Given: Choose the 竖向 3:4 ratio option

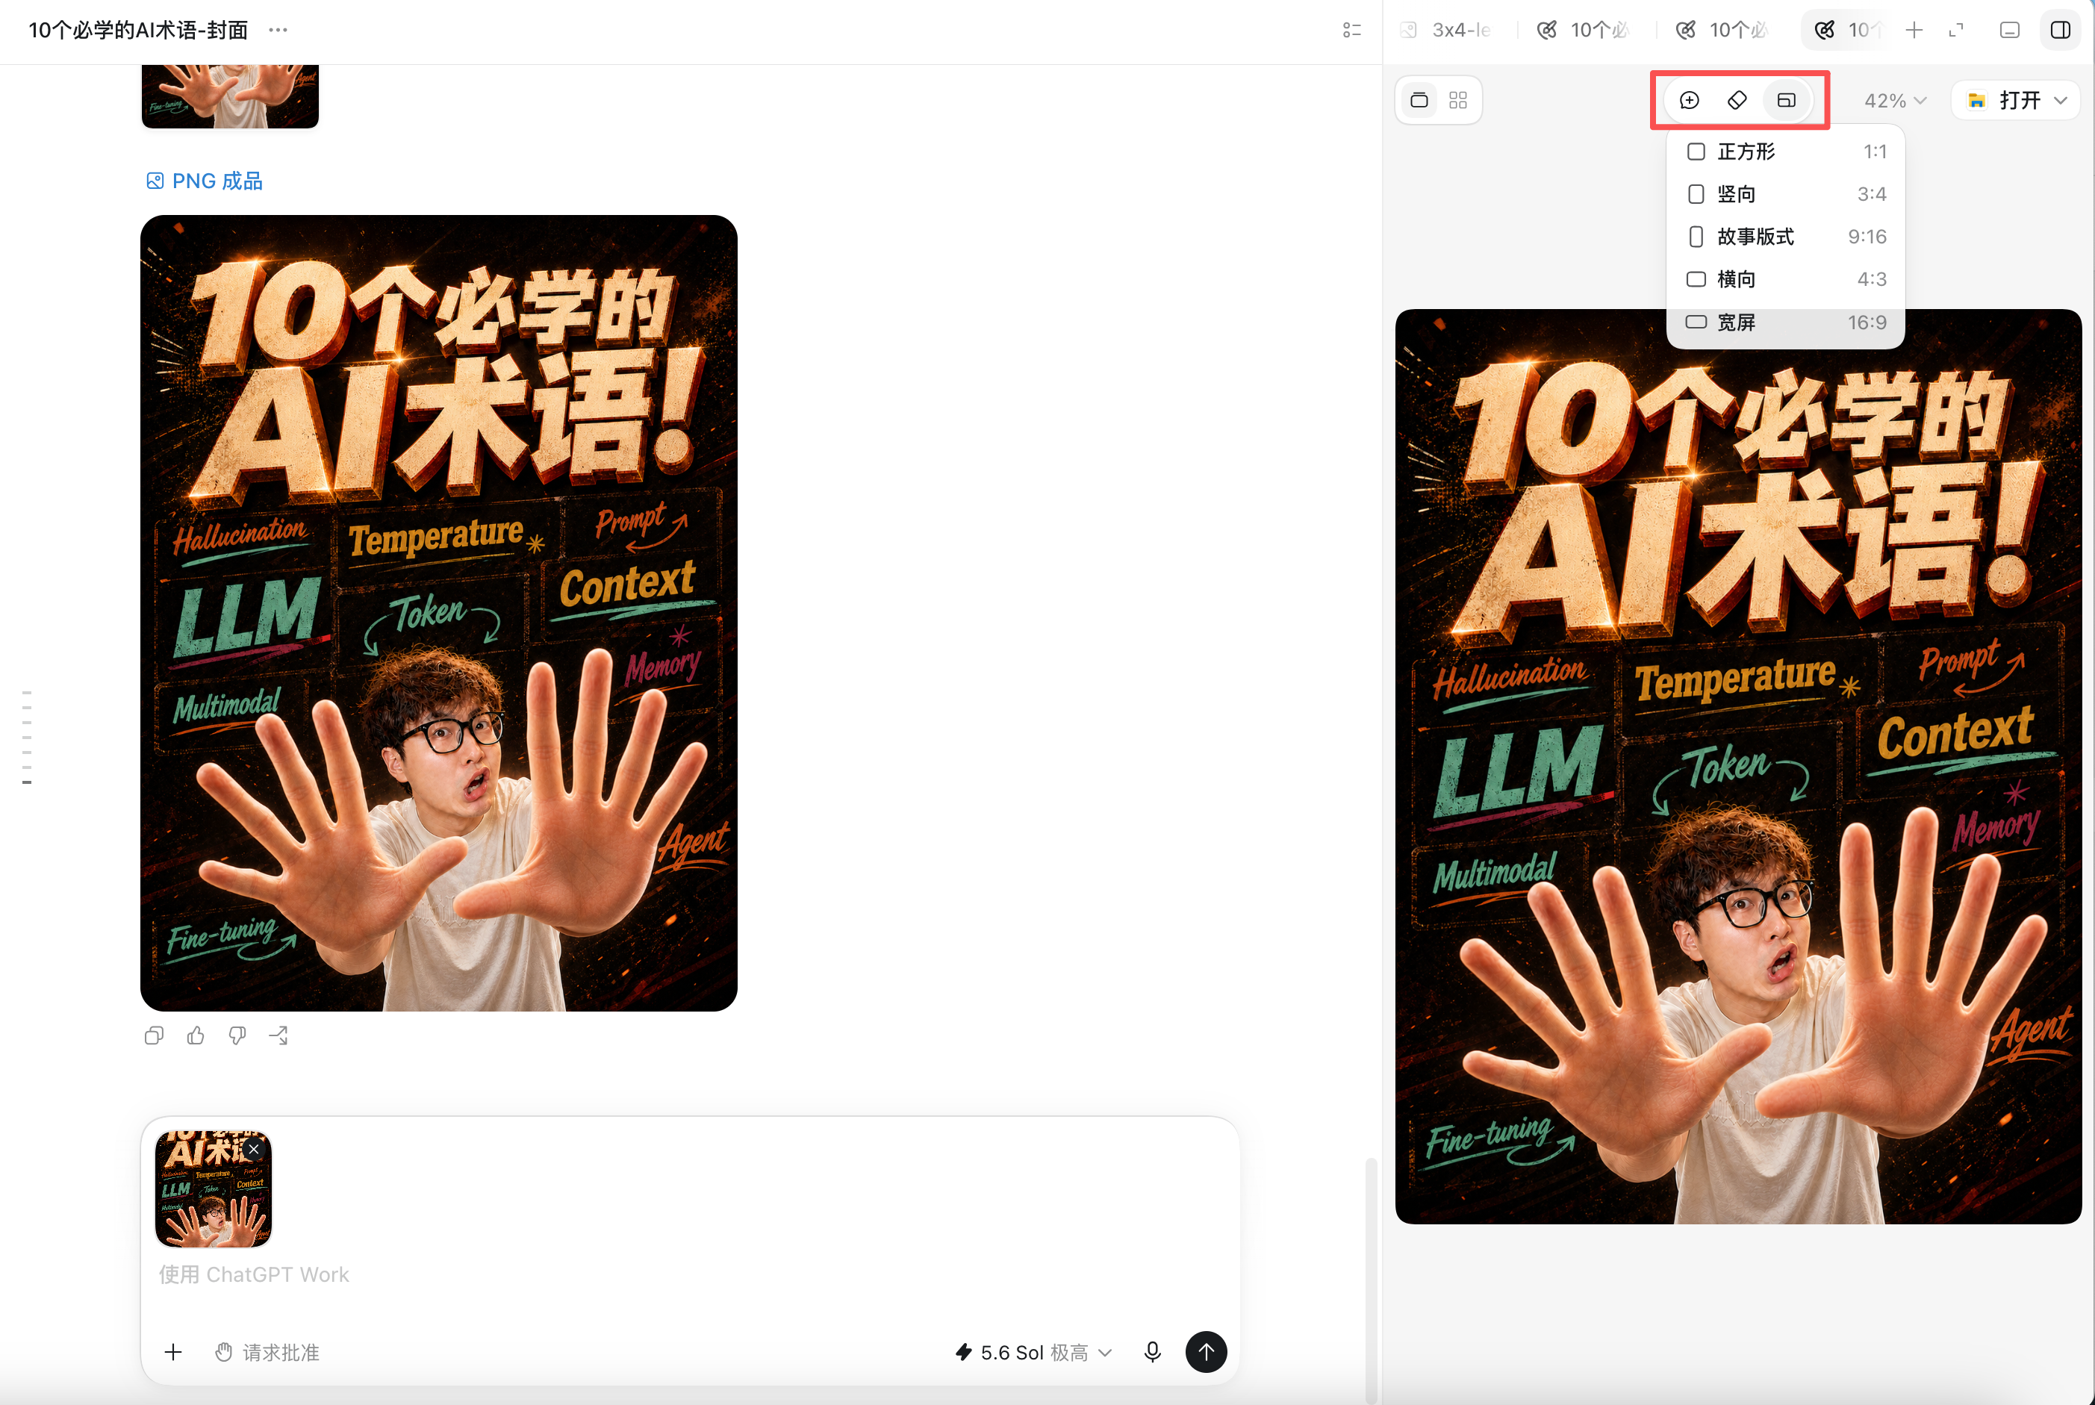Looking at the screenshot, I should click(1785, 194).
